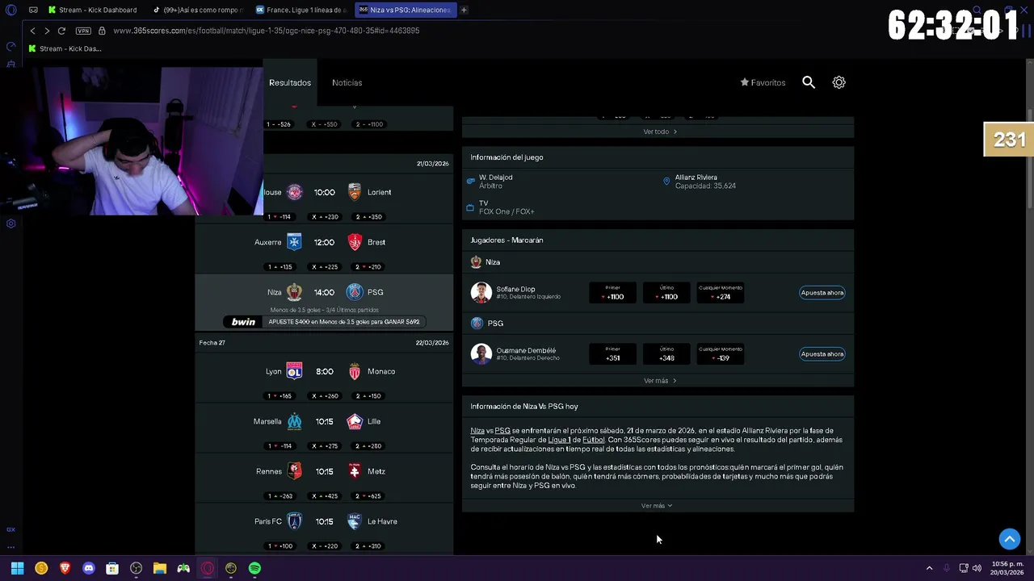Click the browser address bar URL
Viewport: 1034px width, 581px height.
coord(267,31)
